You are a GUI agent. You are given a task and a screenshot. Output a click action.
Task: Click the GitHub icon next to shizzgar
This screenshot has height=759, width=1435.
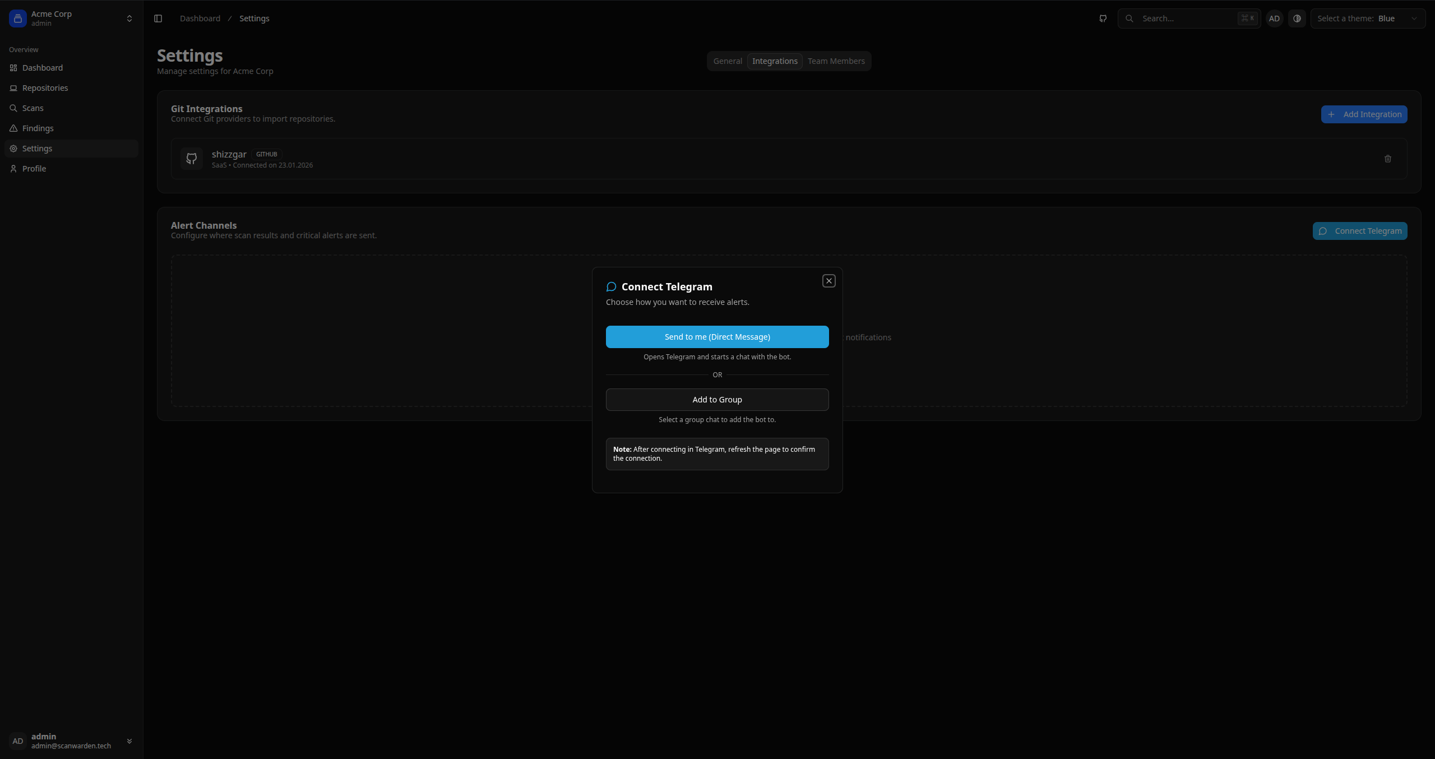pos(191,159)
